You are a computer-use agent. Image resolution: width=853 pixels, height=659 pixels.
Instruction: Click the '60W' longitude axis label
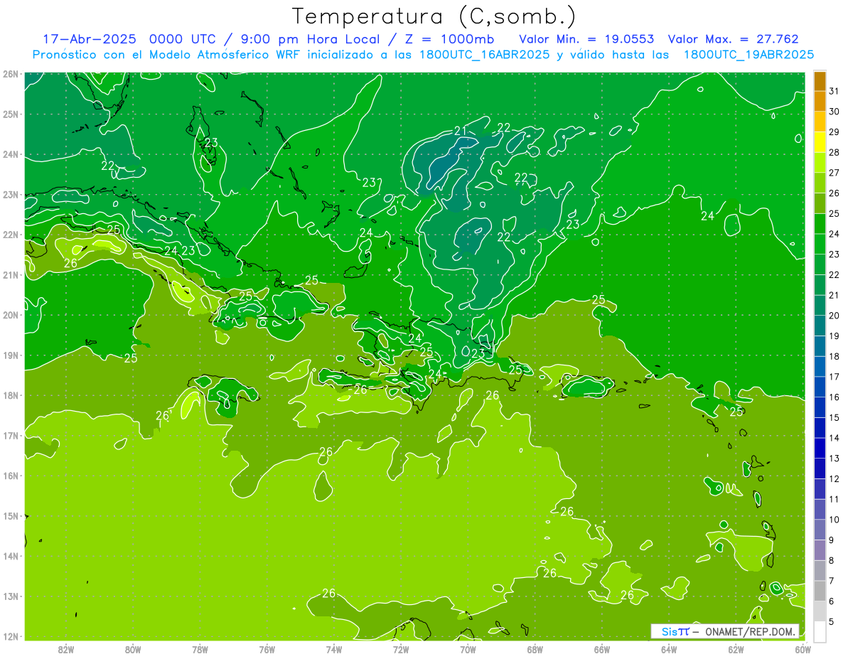[x=803, y=649]
